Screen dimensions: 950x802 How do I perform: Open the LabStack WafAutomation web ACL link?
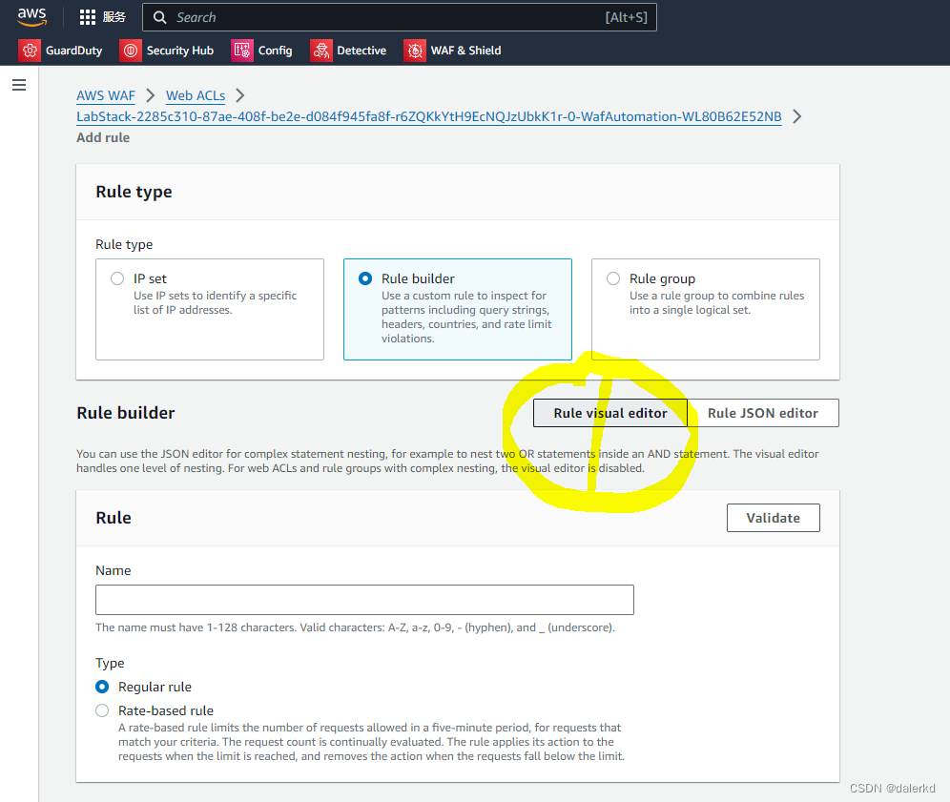point(429,116)
